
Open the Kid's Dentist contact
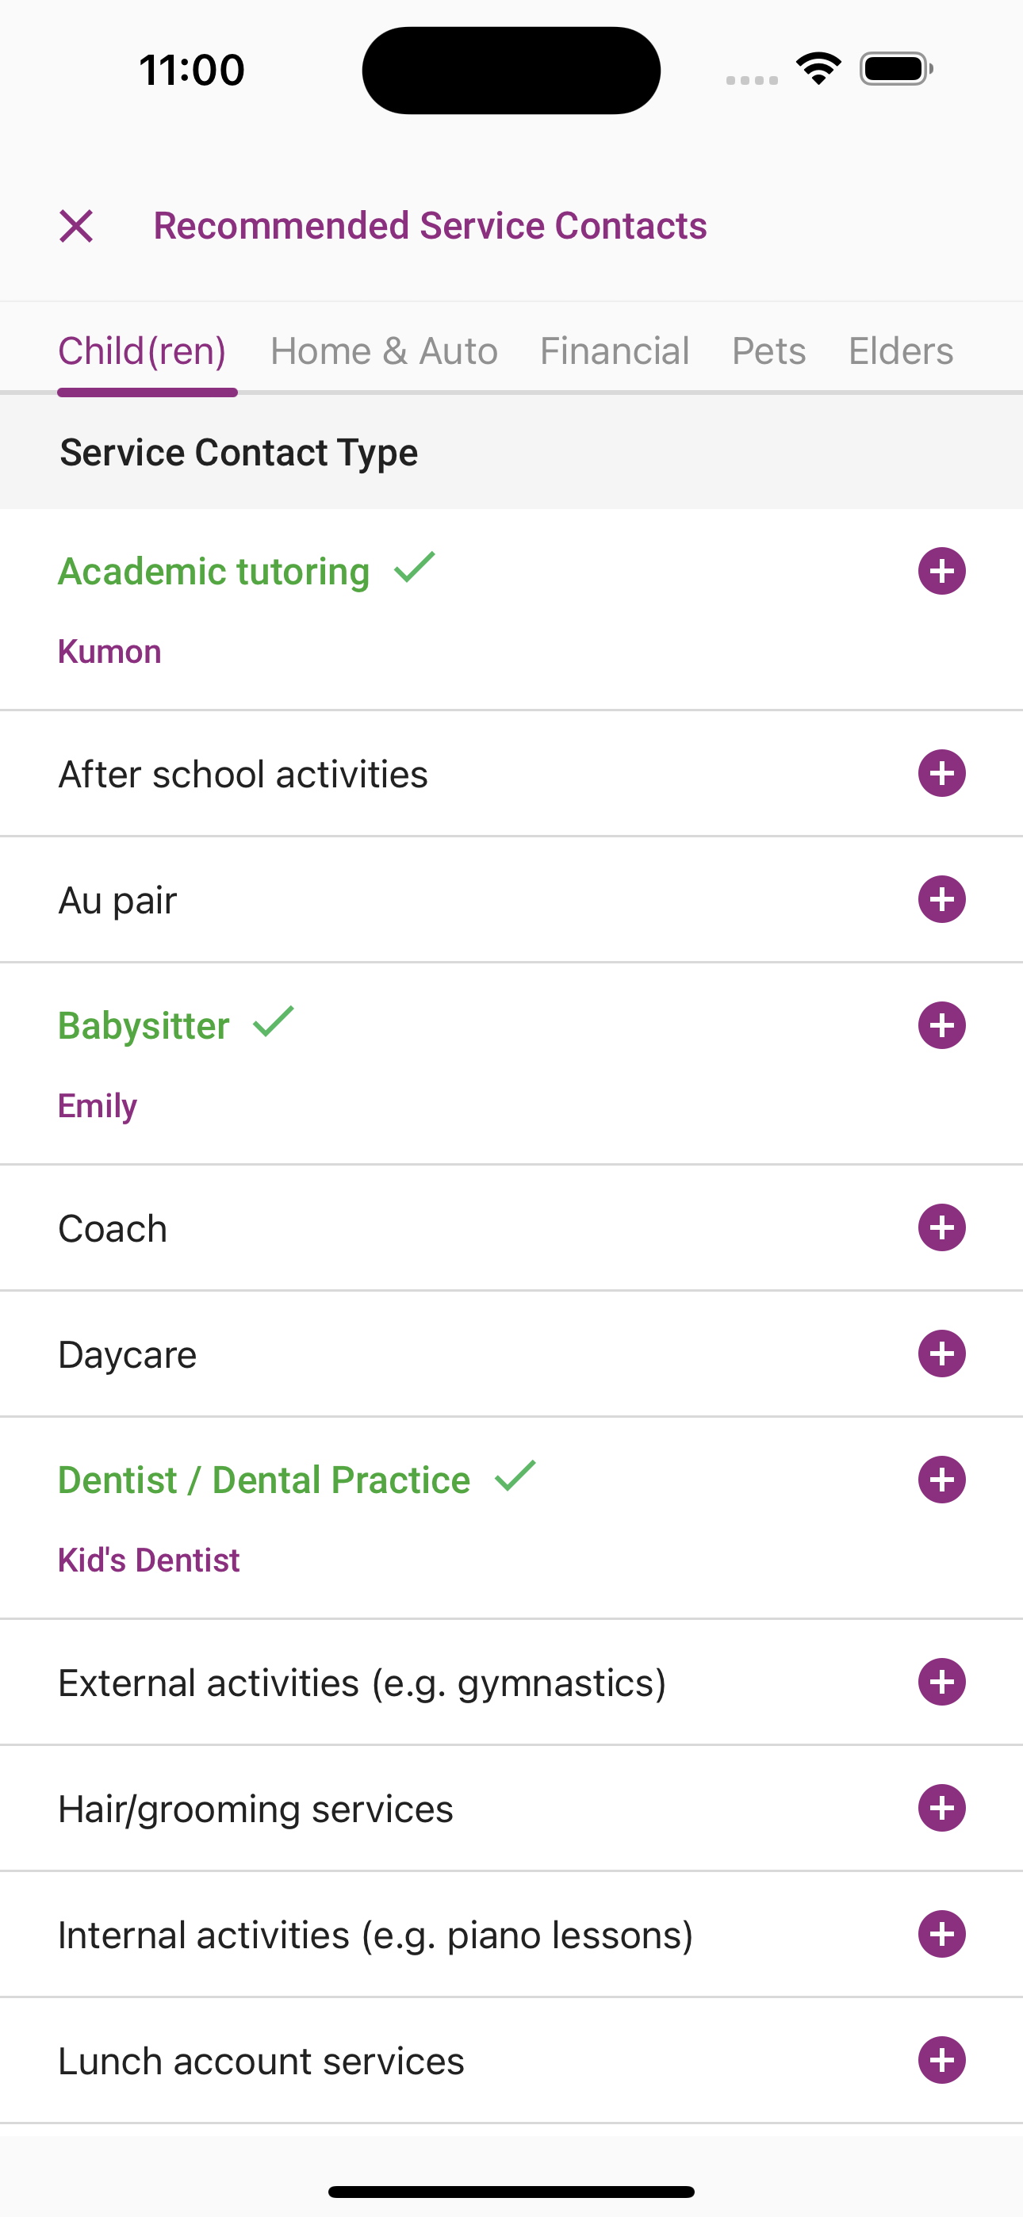coord(148,1560)
